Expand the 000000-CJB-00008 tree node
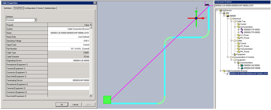271x110 pixels. tap(239, 65)
